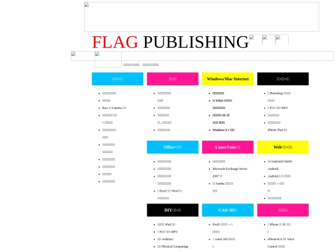Open the Windows 8.1 article link
Image resolution: width=336 pixels, height=252 pixels.
click(x=223, y=130)
